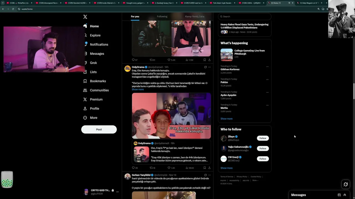Click the Post button
This screenshot has width=355, height=199.
click(x=99, y=129)
